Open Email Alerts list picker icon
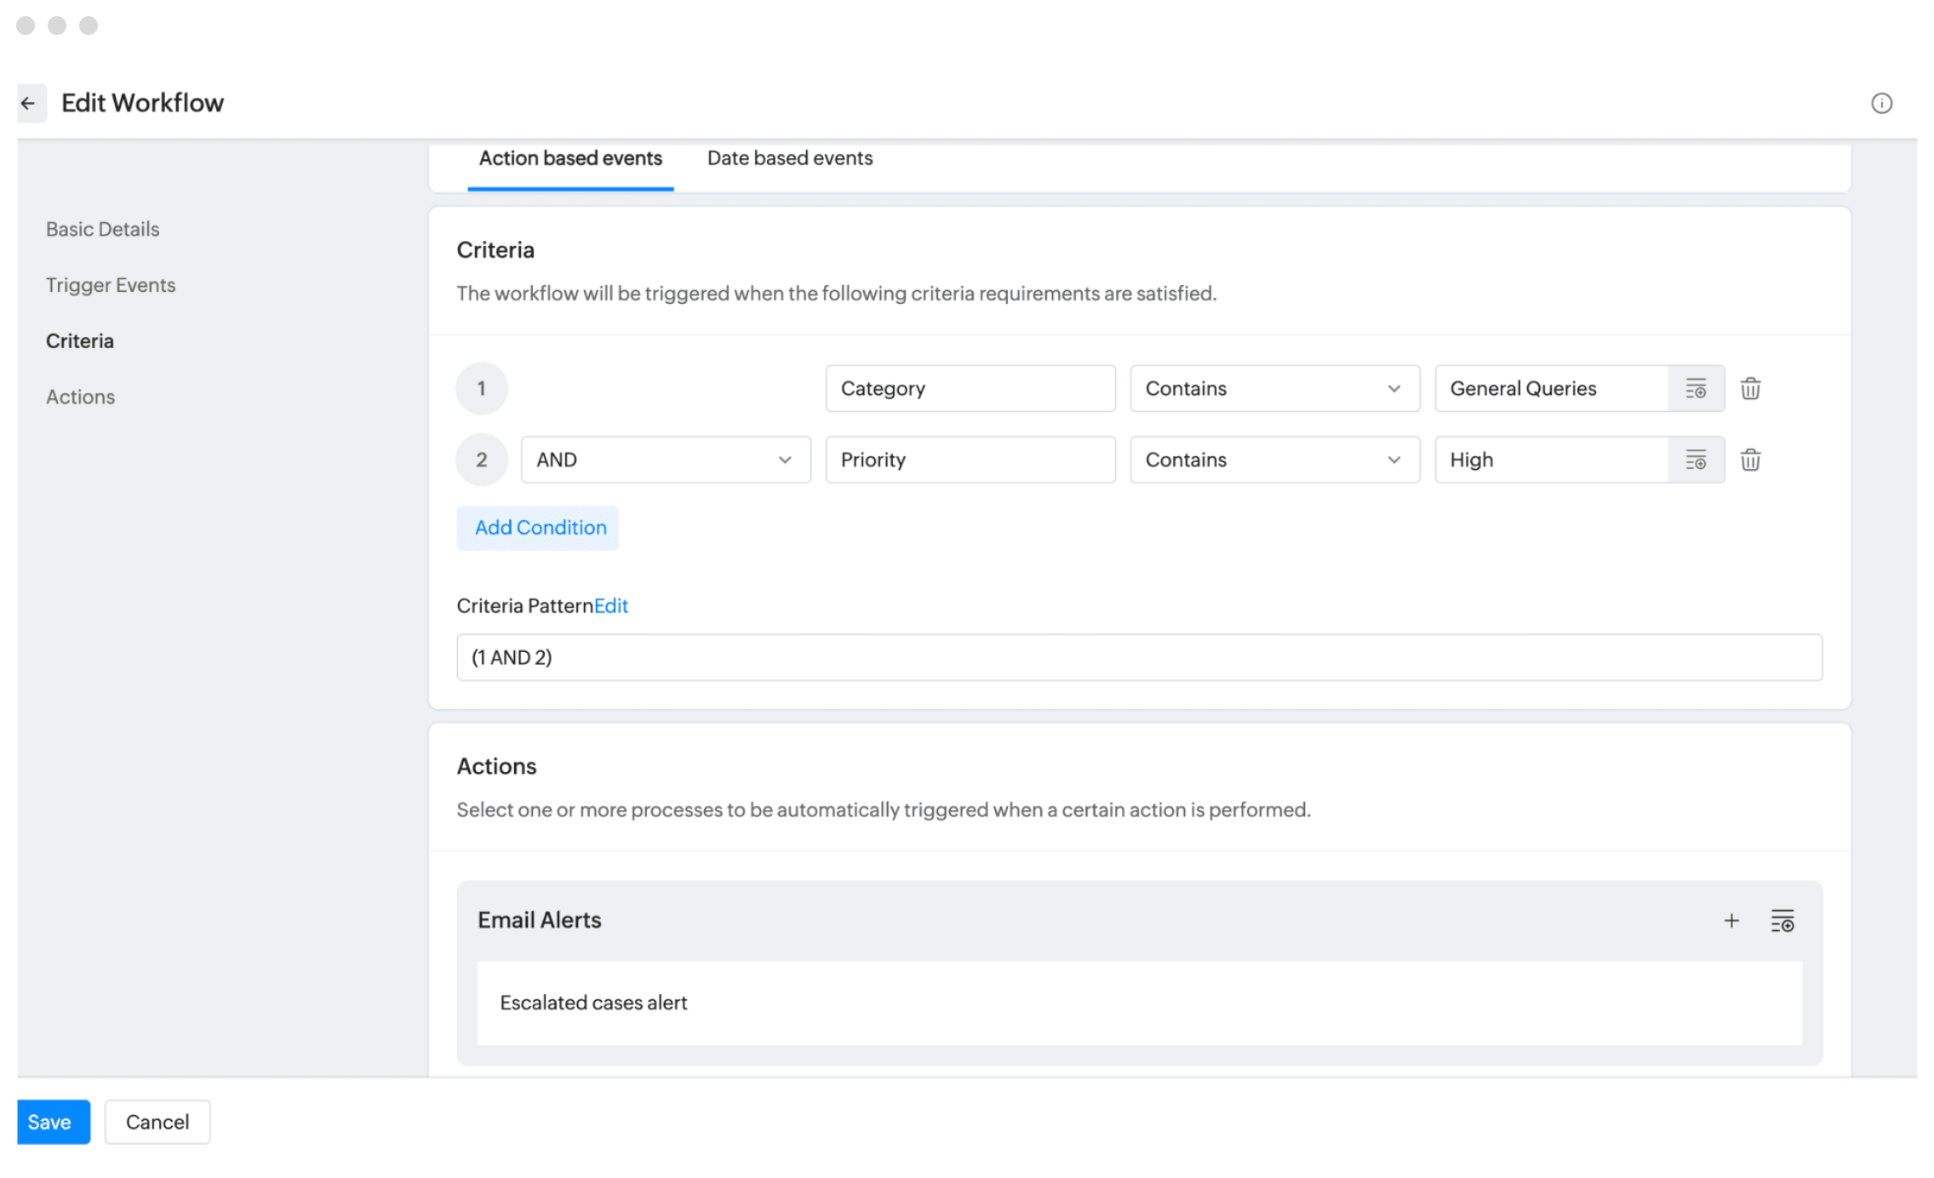The image size is (1934, 1178). pyautogui.click(x=1782, y=920)
